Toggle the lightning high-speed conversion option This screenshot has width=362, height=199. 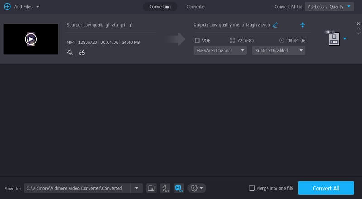pyautogui.click(x=165, y=188)
